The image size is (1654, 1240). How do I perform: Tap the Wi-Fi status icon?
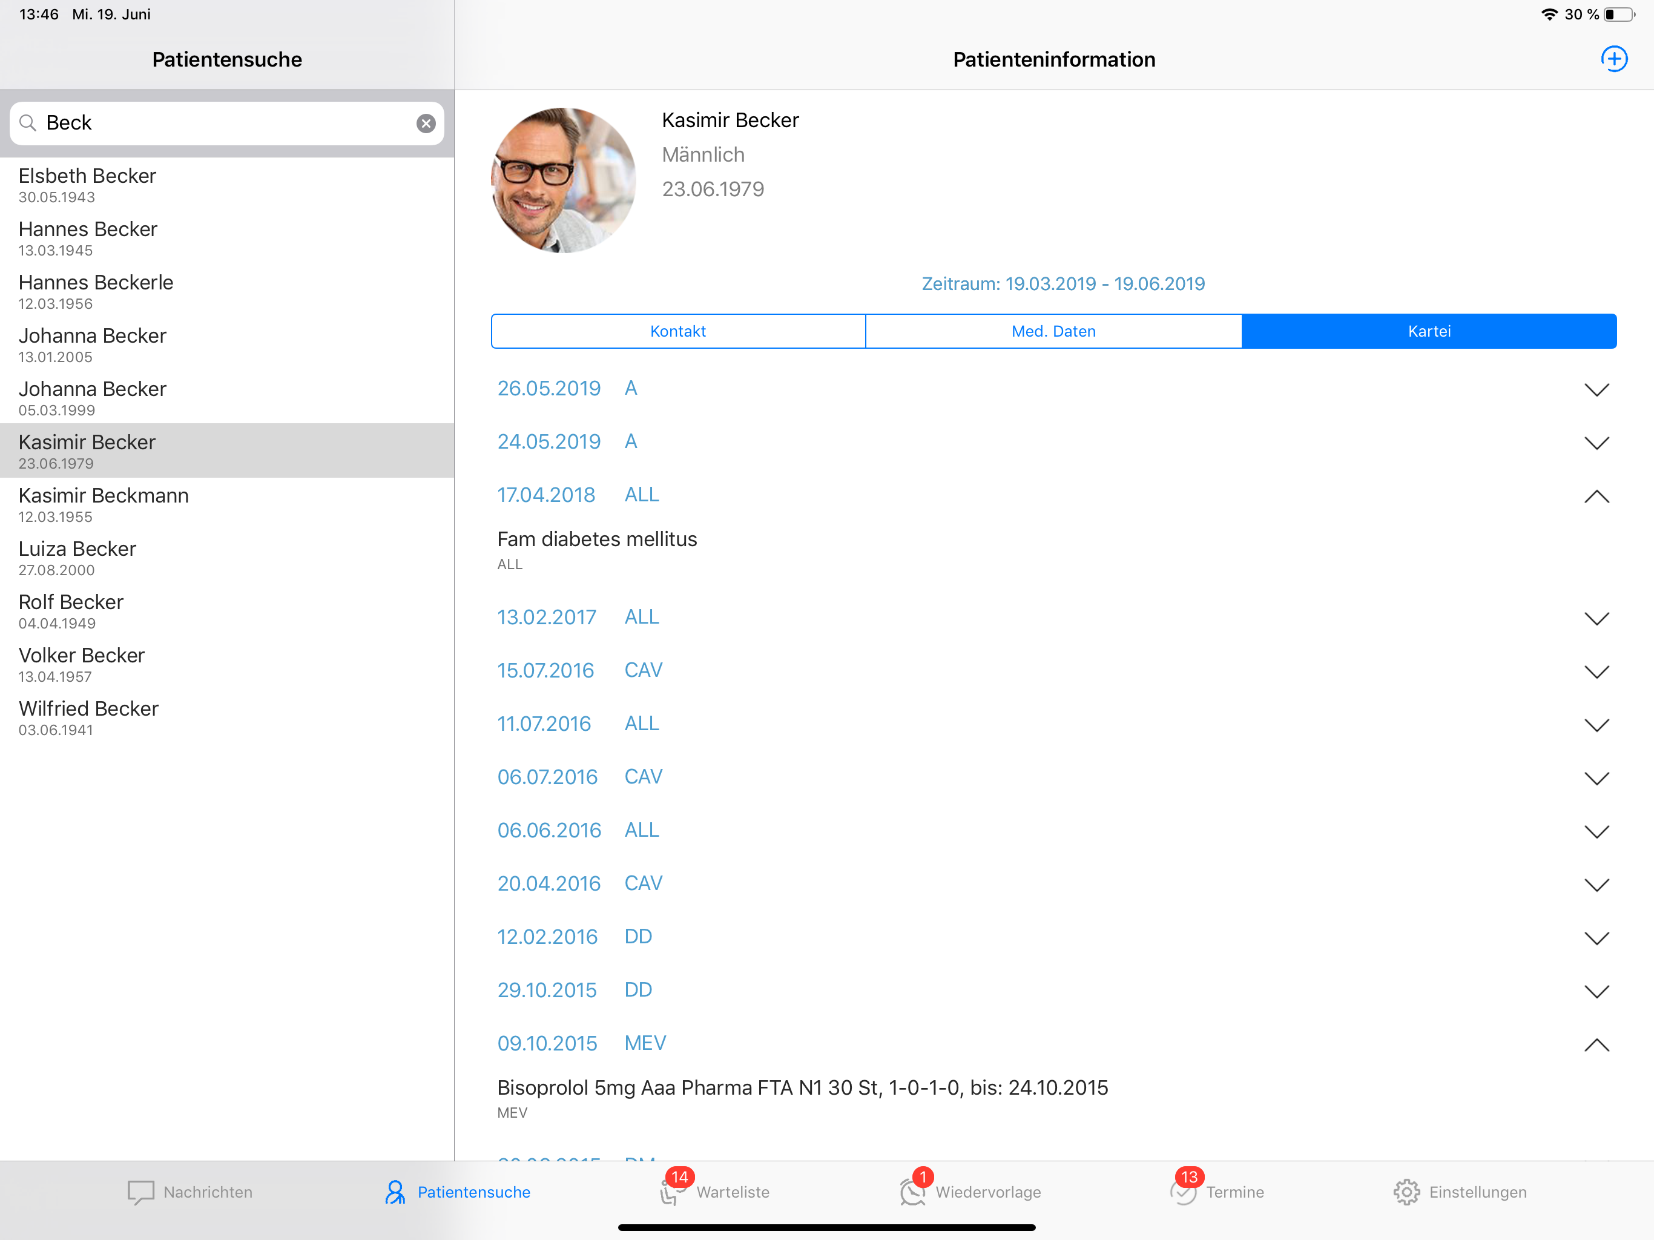(1549, 14)
